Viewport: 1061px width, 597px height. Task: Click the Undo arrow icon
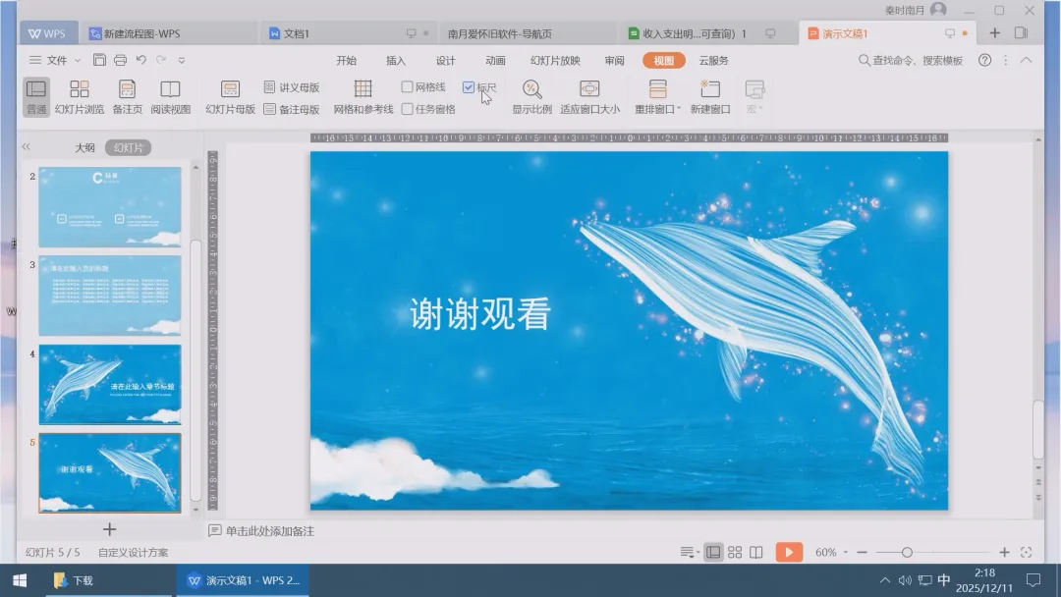140,60
